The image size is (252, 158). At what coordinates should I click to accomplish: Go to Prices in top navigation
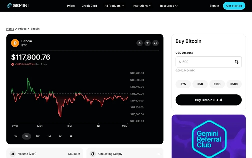(x=71, y=6)
